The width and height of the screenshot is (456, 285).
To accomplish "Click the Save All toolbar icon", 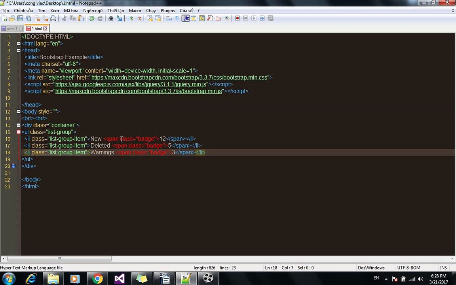I will pos(28,18).
